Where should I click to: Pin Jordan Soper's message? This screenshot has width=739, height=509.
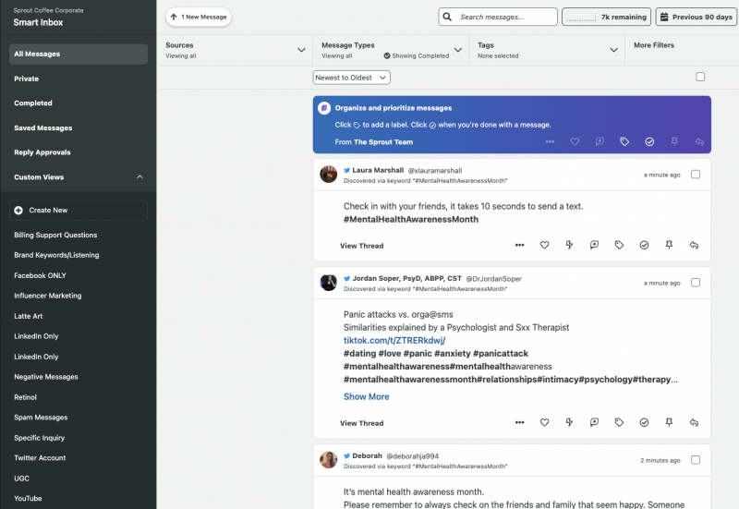669,422
